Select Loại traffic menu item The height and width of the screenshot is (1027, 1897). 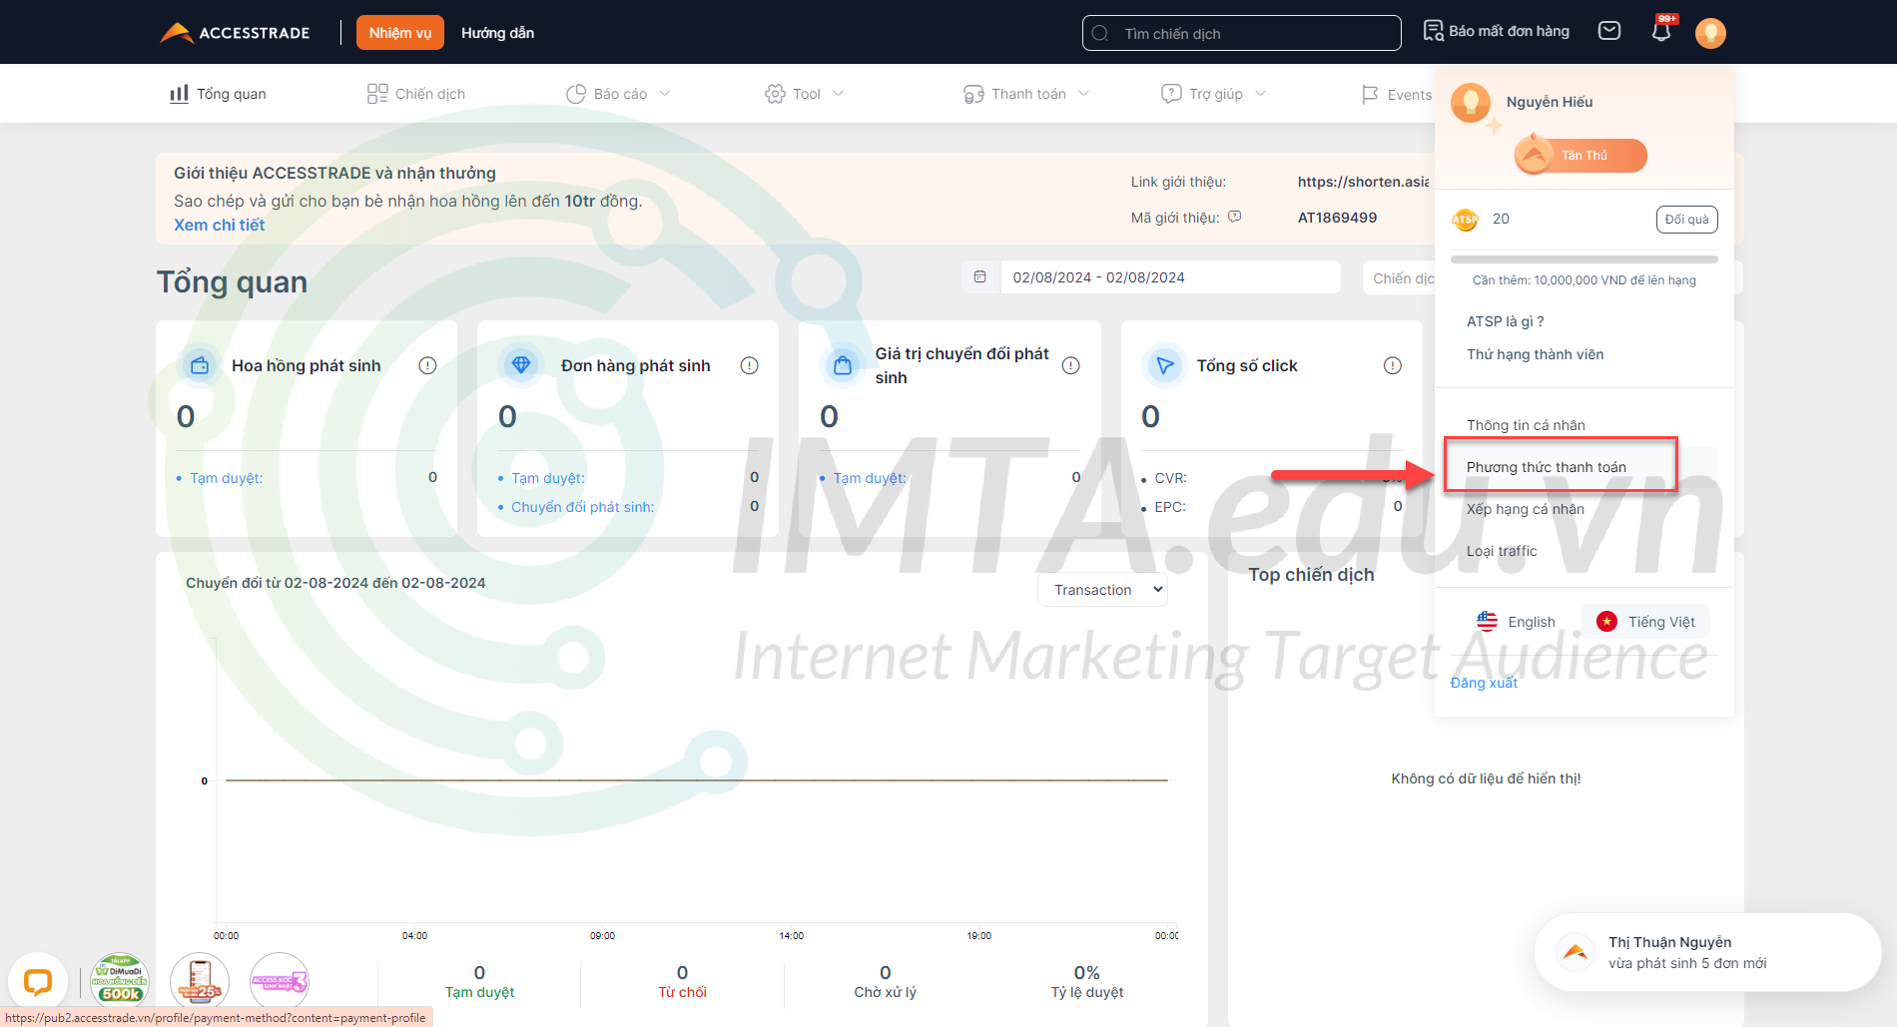[1502, 551]
